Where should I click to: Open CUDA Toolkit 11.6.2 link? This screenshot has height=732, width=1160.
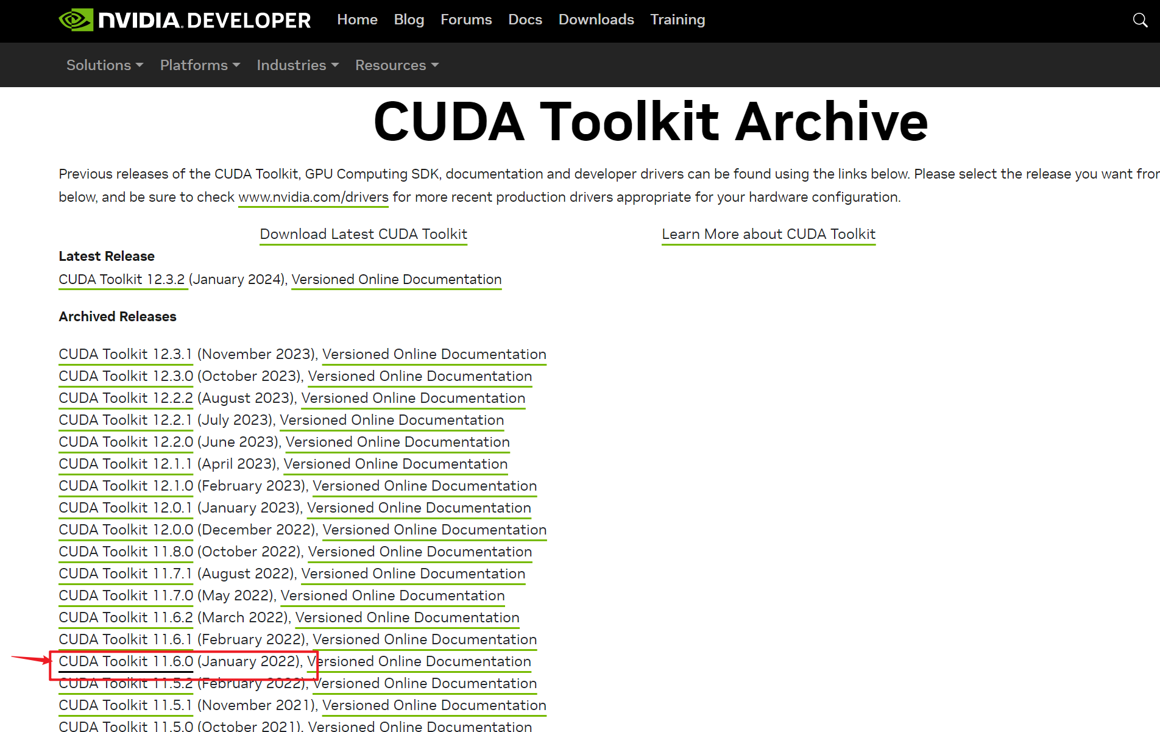coord(126,618)
